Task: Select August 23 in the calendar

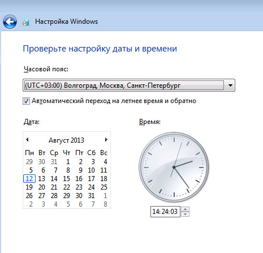Action: (79, 187)
